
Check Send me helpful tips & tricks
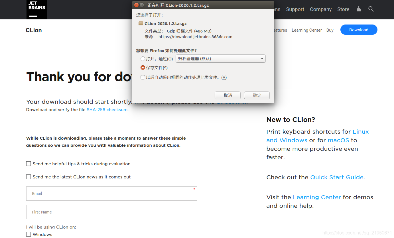click(x=29, y=164)
